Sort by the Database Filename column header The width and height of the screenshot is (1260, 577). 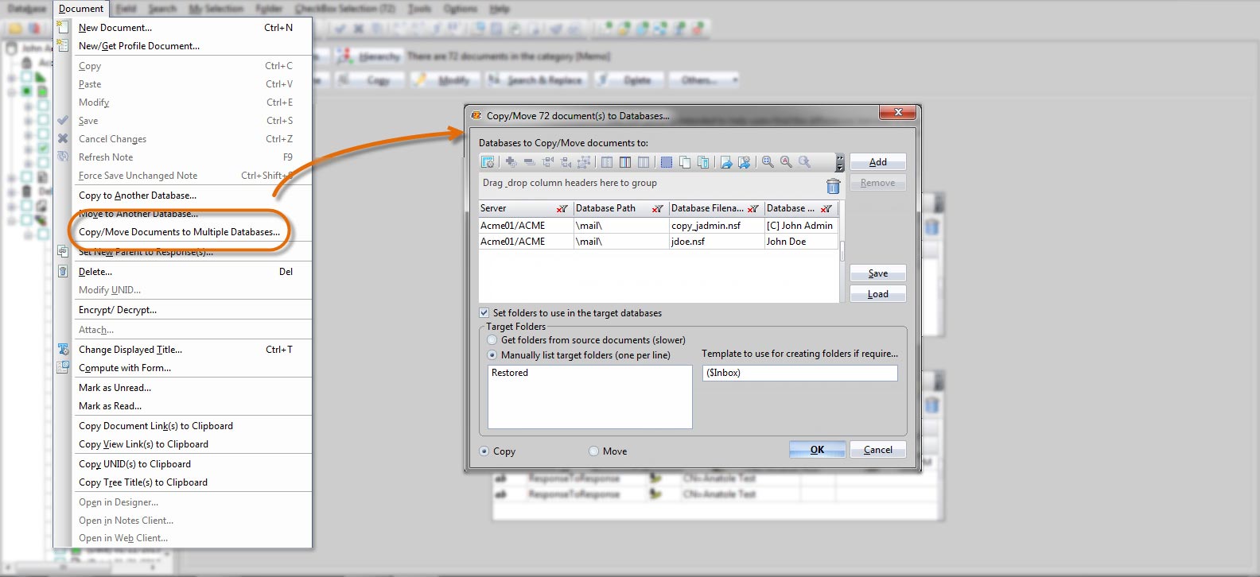[x=707, y=208]
